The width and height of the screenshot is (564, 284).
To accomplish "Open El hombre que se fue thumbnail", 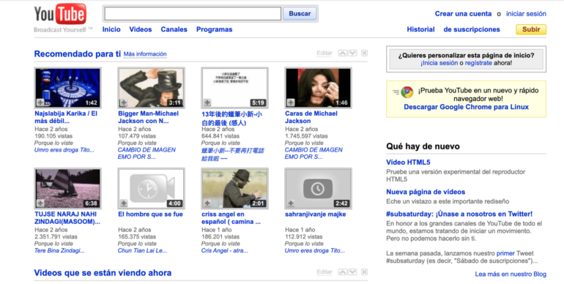I will tap(151, 188).
